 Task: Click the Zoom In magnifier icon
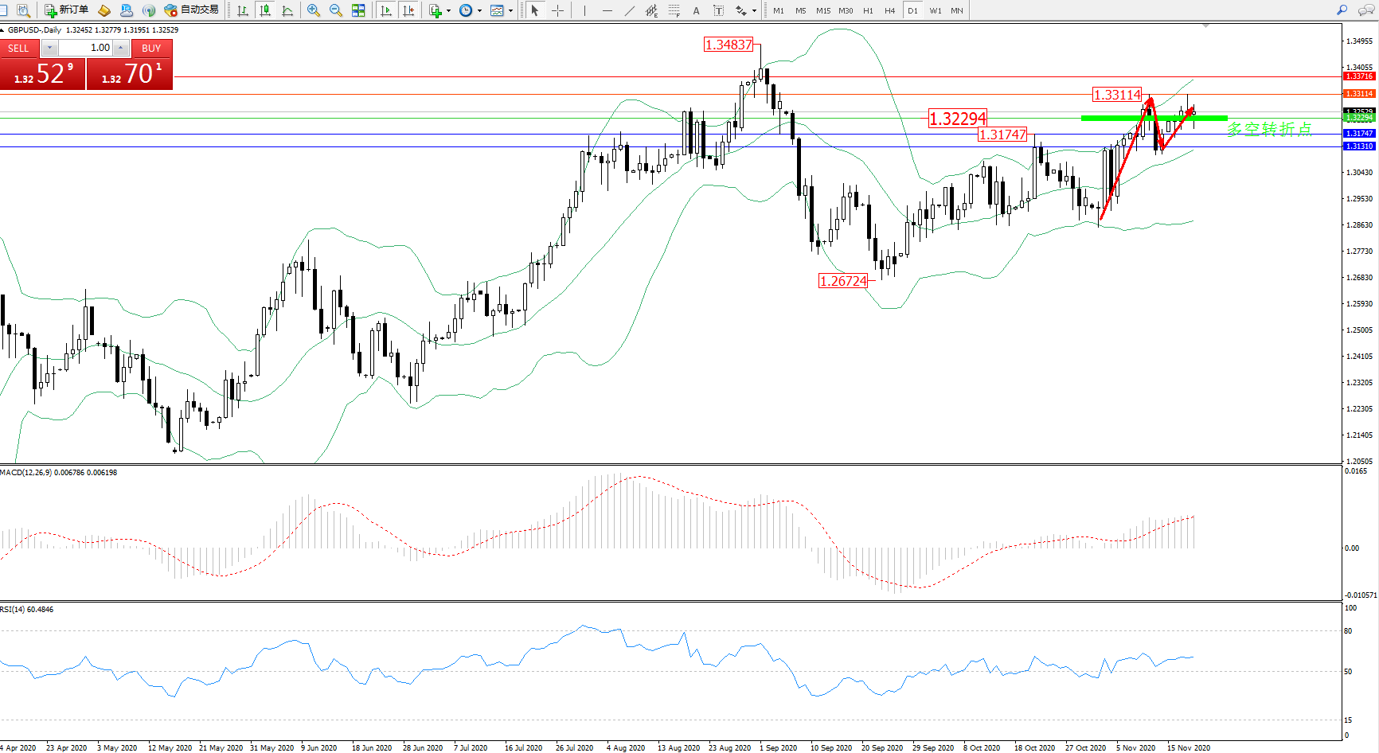(x=314, y=10)
